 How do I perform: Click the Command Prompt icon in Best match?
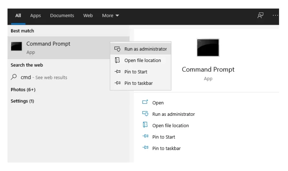pos(16,46)
